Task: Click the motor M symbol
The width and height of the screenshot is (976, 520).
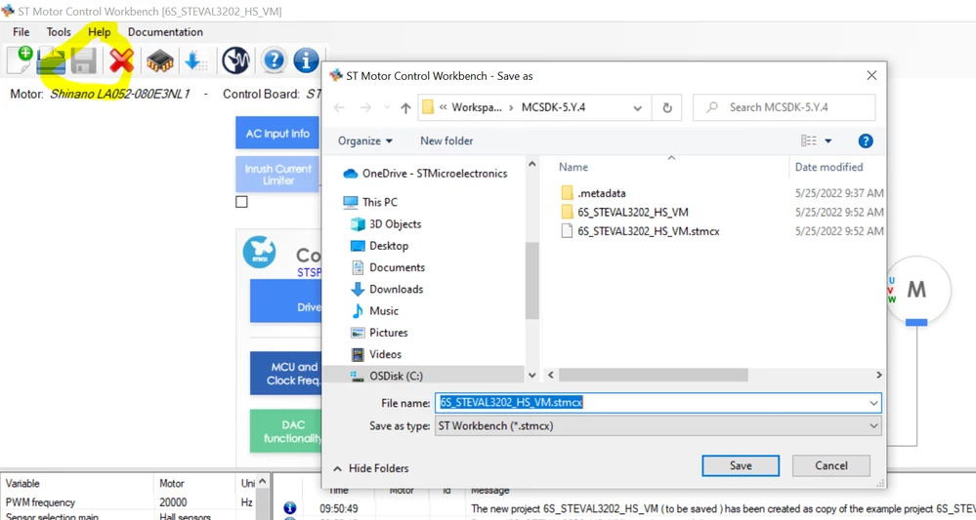Action: pos(916,289)
